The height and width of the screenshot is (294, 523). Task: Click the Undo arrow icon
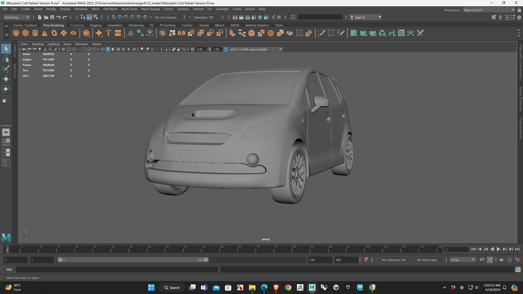[x=59, y=17]
